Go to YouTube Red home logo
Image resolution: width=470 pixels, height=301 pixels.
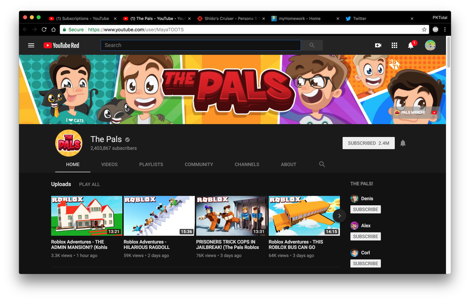61,45
